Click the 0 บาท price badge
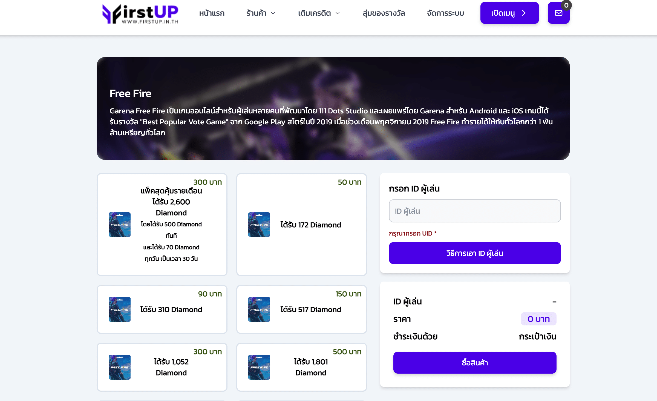This screenshot has height=401, width=657. pyautogui.click(x=538, y=319)
